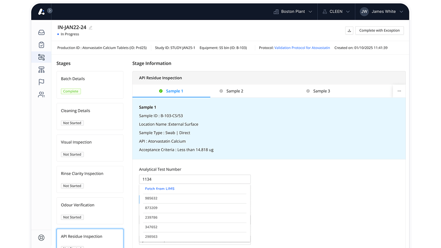This screenshot has width=441, height=248.
Task: Select the flag icon in sidebar
Action: point(41,82)
